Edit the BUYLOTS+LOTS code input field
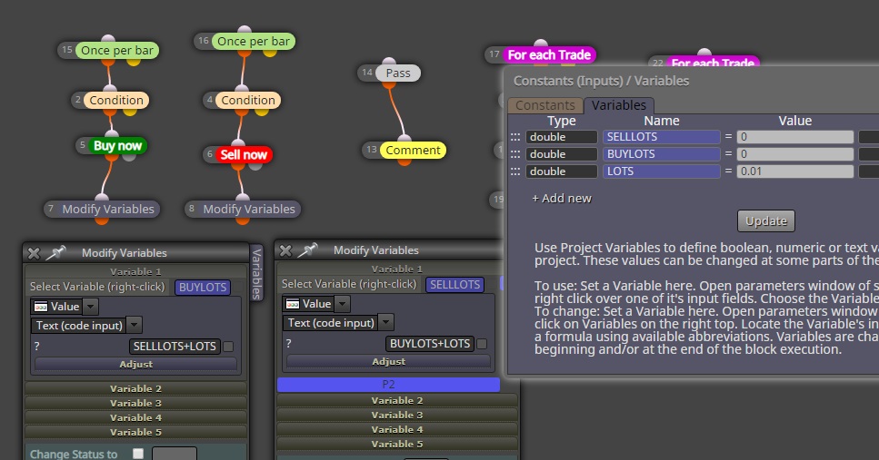This screenshot has height=460, width=879. click(x=430, y=344)
